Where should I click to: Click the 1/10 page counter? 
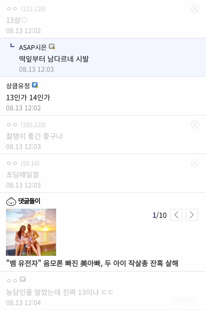[159, 215]
